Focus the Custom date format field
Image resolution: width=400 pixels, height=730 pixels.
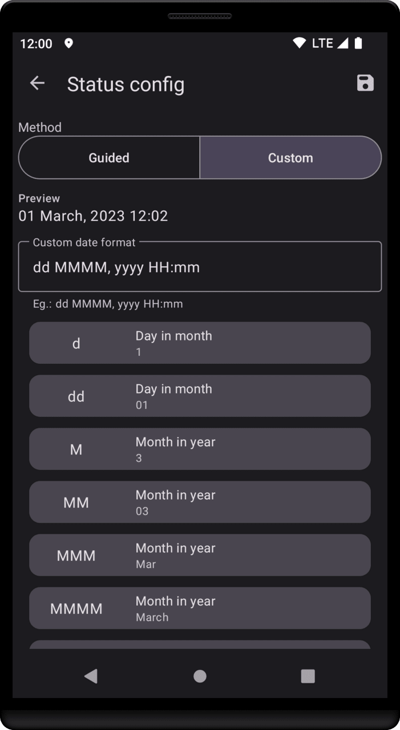tap(200, 267)
